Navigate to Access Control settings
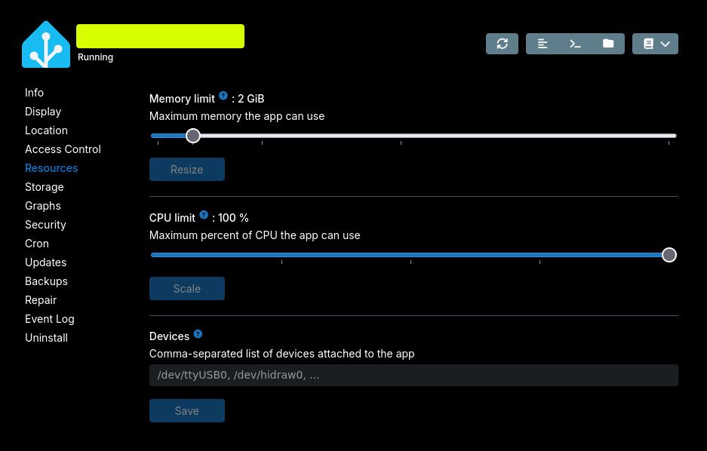Image resolution: width=707 pixels, height=451 pixels. pyautogui.click(x=63, y=149)
